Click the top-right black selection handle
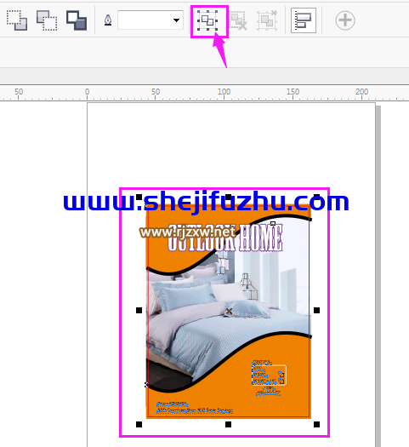 point(317,197)
